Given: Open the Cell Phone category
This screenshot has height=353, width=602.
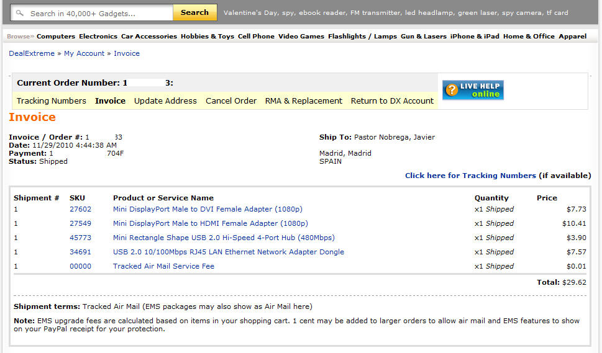Looking at the screenshot, I should pyautogui.click(x=256, y=37).
